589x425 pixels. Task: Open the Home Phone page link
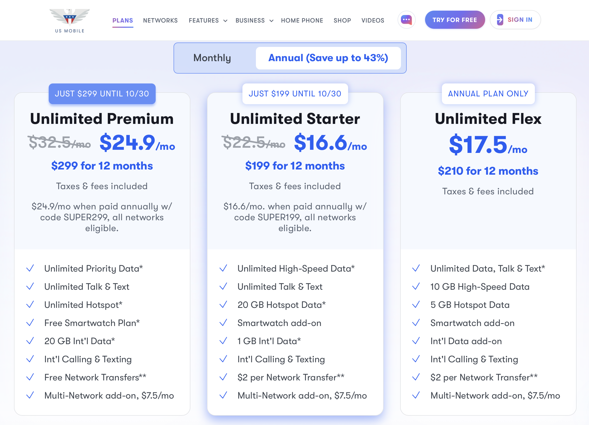(x=302, y=20)
